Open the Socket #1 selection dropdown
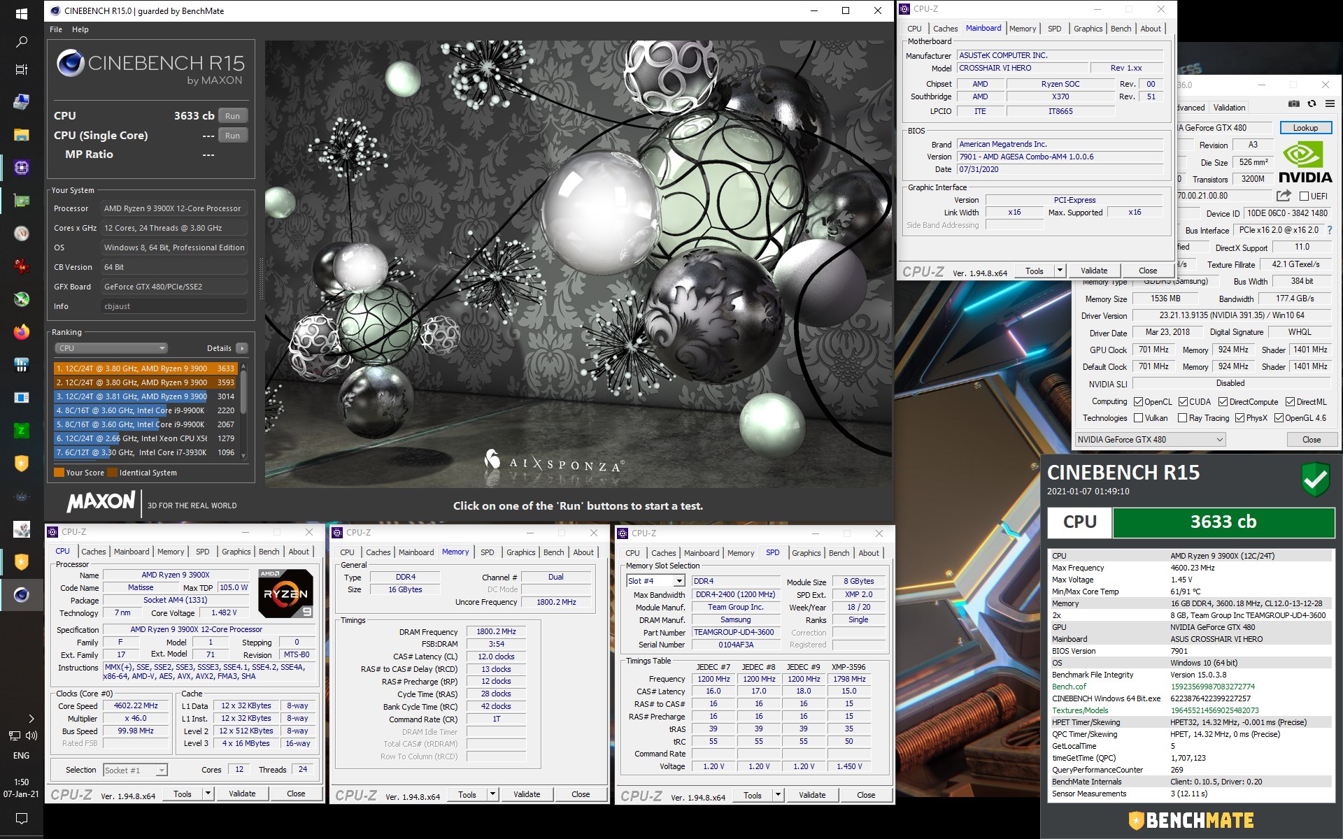Viewport: 1343px width, 839px height. coord(135,770)
